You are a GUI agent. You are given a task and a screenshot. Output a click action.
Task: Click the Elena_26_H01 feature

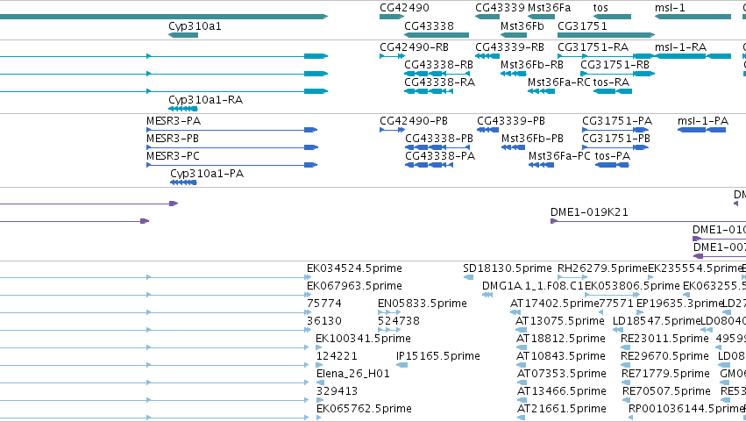coord(353,374)
